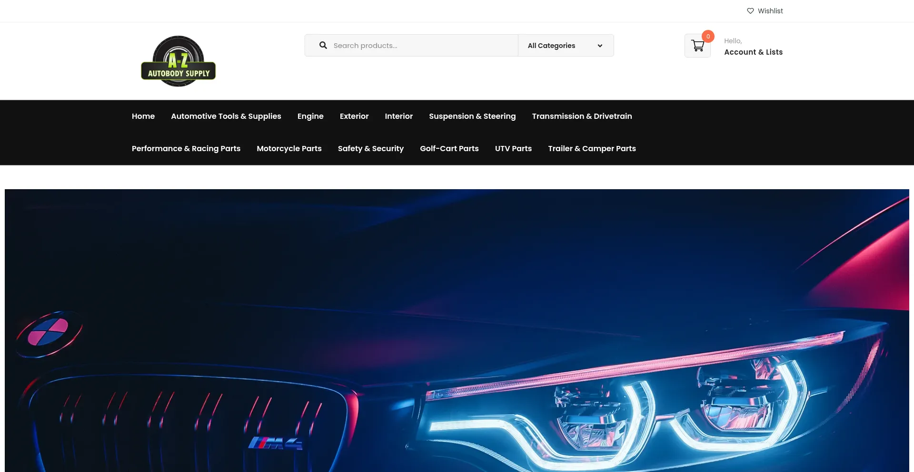This screenshot has height=472, width=914.
Task: Go to the Home menu item
Action: [143, 116]
